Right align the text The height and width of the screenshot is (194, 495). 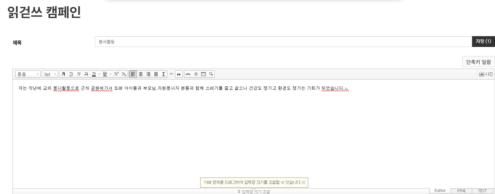point(148,74)
